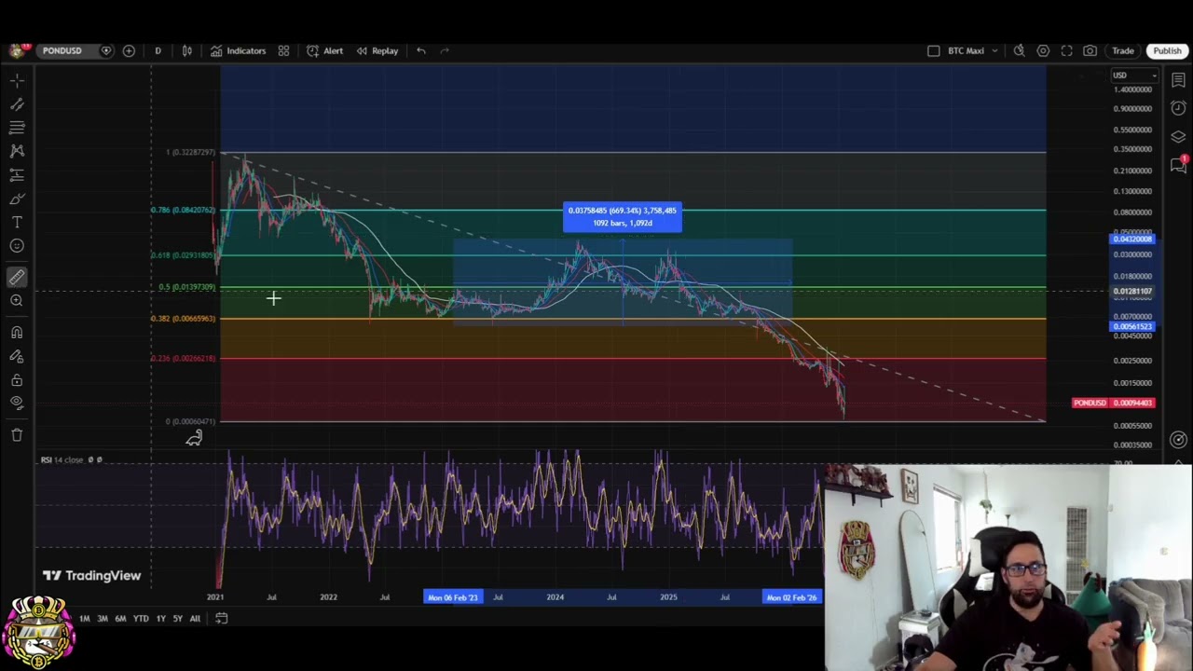Select the 6M date range

(x=120, y=619)
